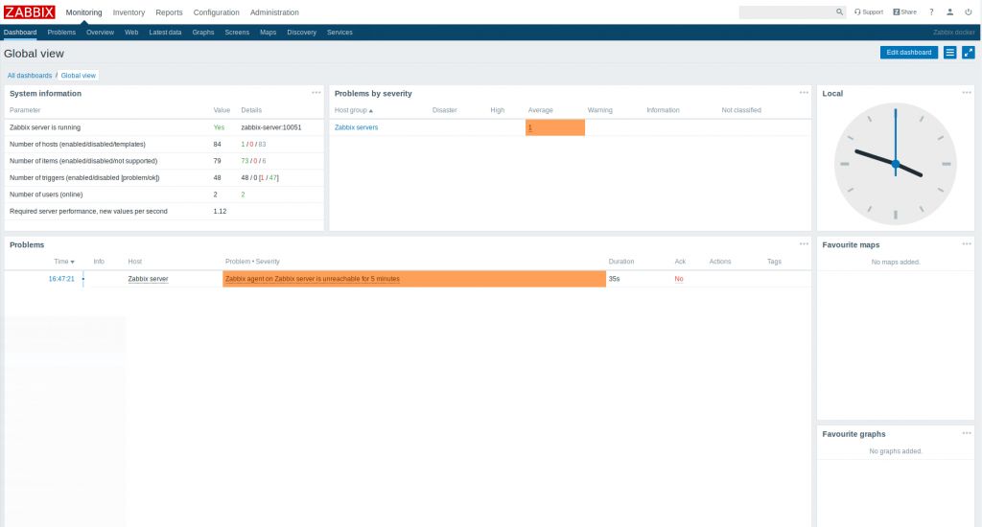The image size is (982, 527).
Task: Click the Zabbix server host link
Action: pyautogui.click(x=148, y=279)
